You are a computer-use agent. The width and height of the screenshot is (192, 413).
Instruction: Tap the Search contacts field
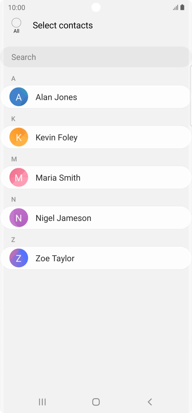[96, 57]
